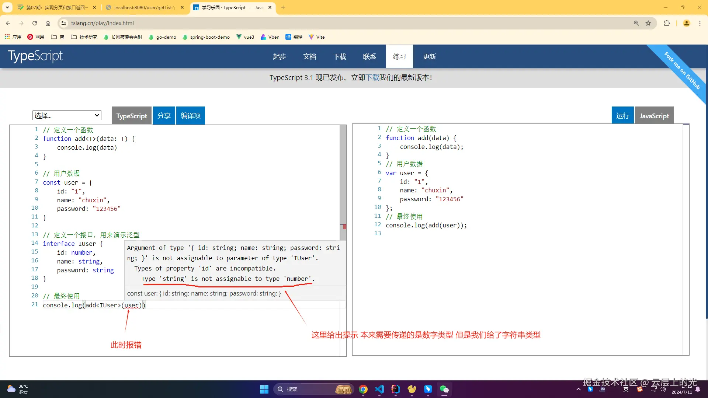
Task: Click the browser reload icon
Action: pos(35,23)
